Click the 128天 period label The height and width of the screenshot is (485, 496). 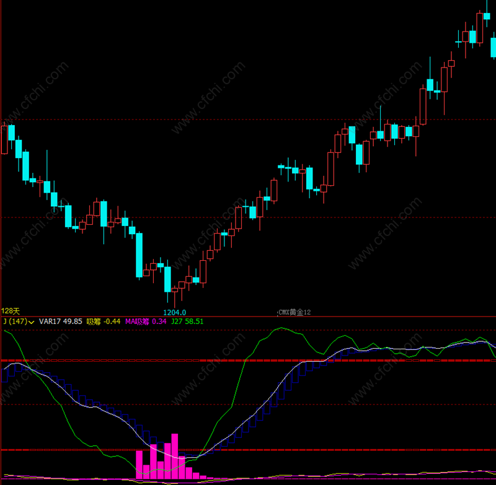[11, 311]
